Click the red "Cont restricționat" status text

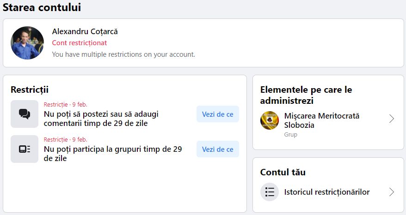[79, 43]
